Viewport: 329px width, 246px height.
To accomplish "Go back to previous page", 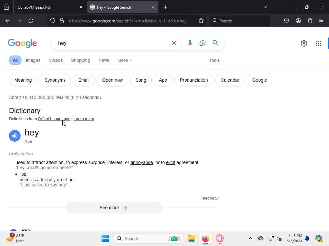I will [x=8, y=21].
